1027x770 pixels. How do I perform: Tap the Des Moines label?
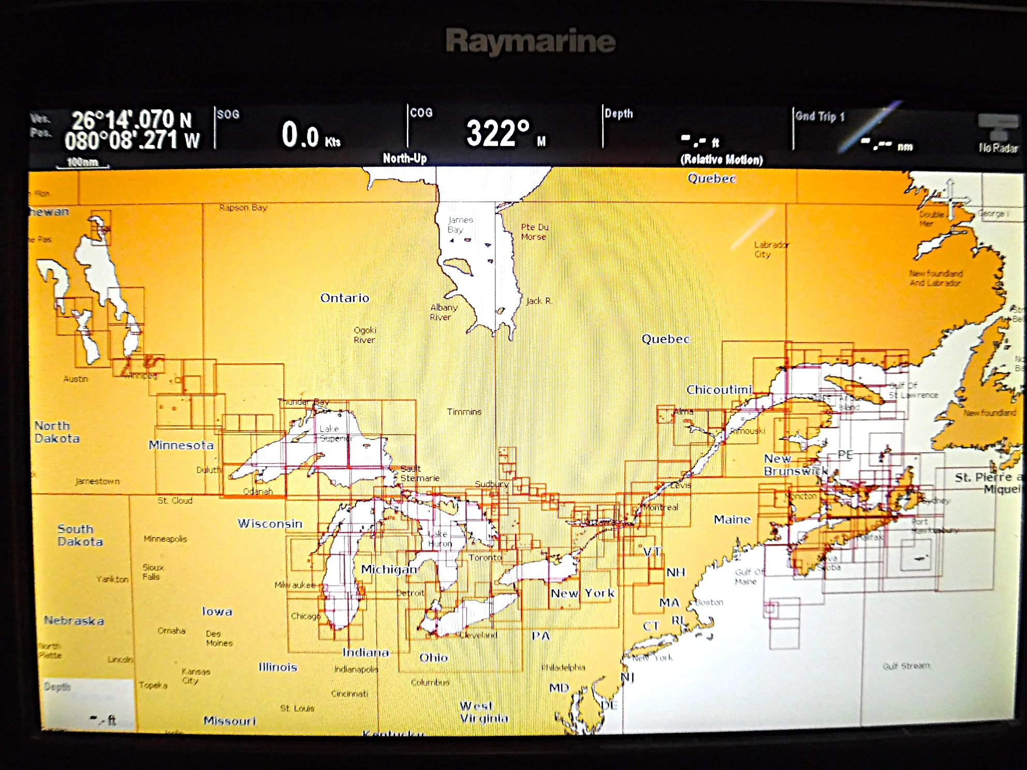point(219,638)
